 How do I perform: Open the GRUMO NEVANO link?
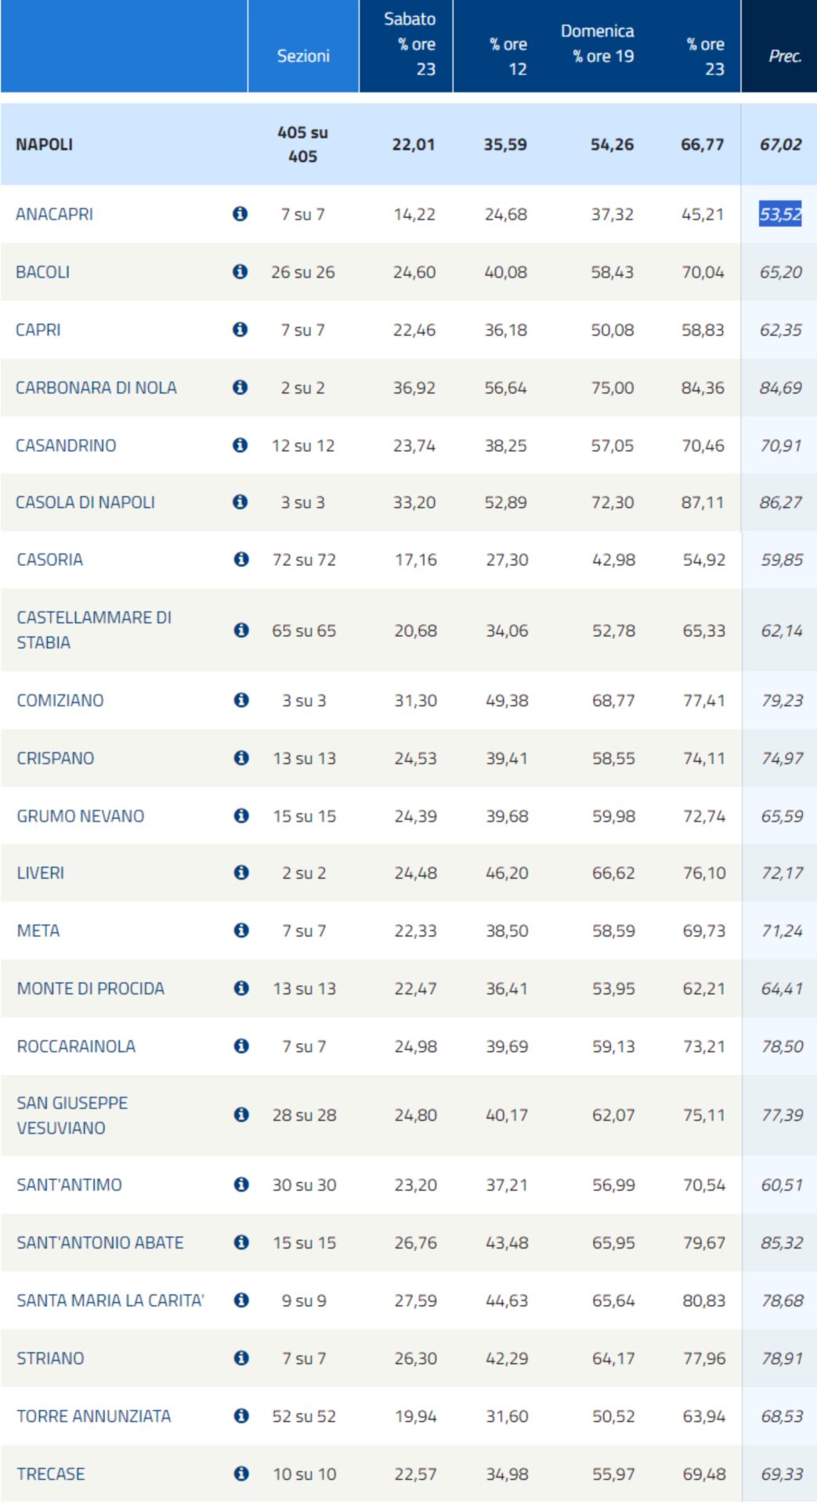click(x=81, y=816)
